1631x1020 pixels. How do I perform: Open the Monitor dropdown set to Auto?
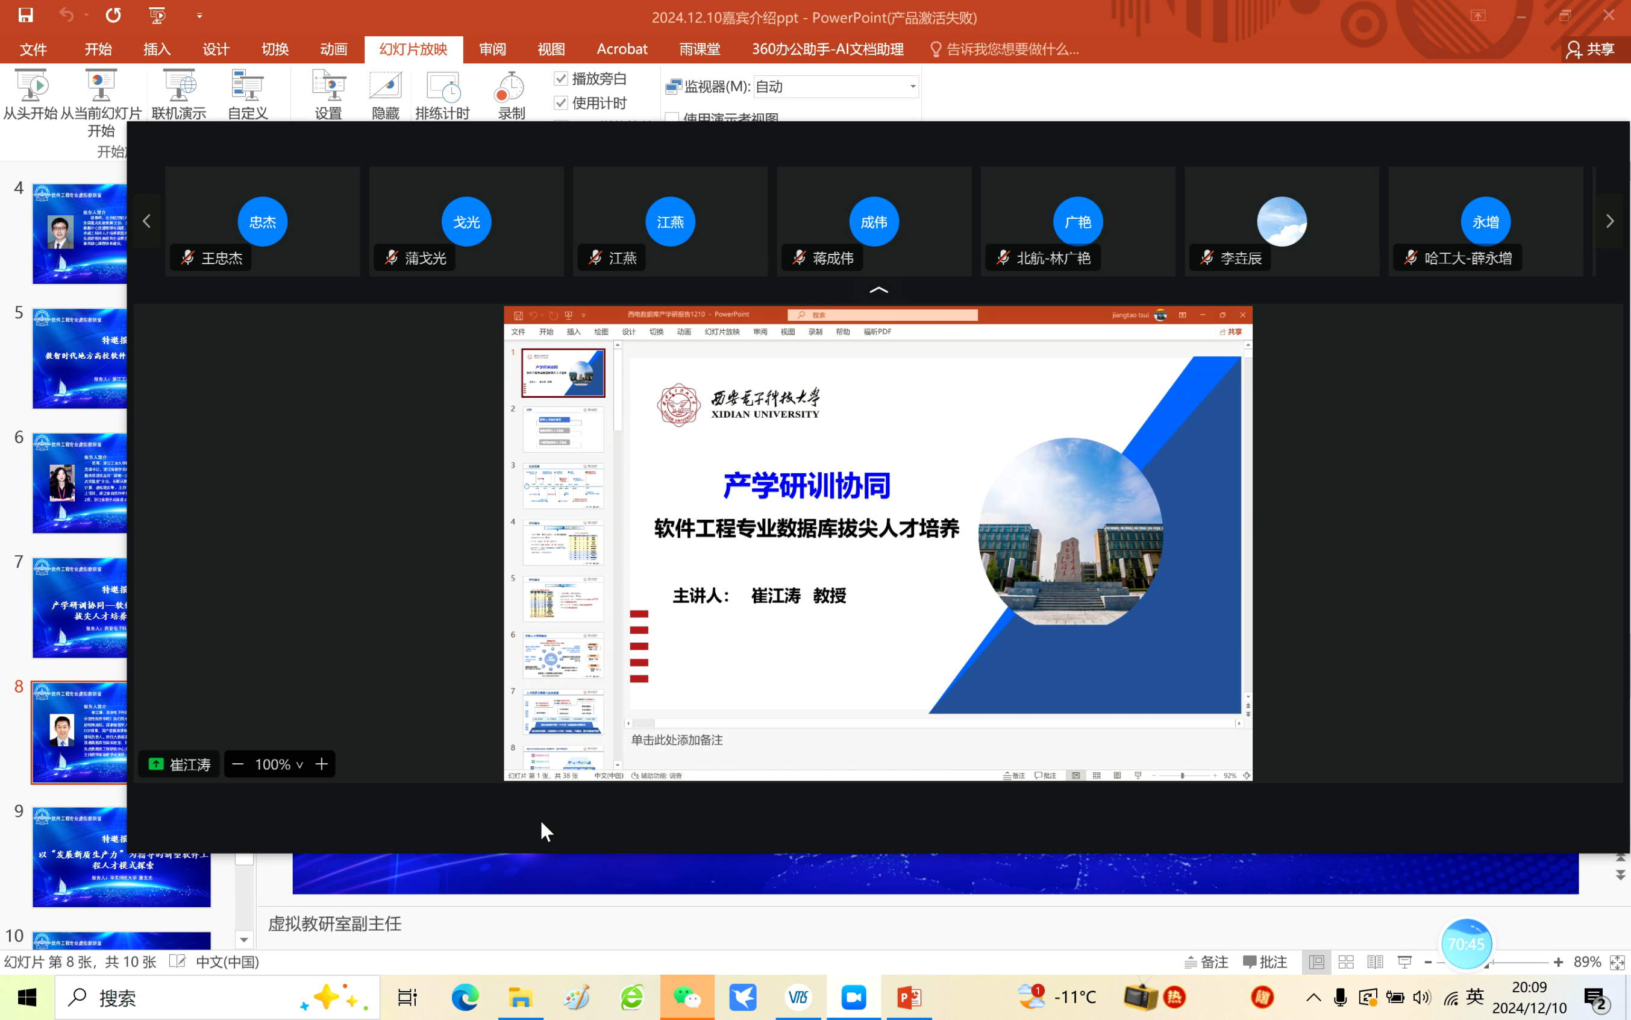click(912, 86)
